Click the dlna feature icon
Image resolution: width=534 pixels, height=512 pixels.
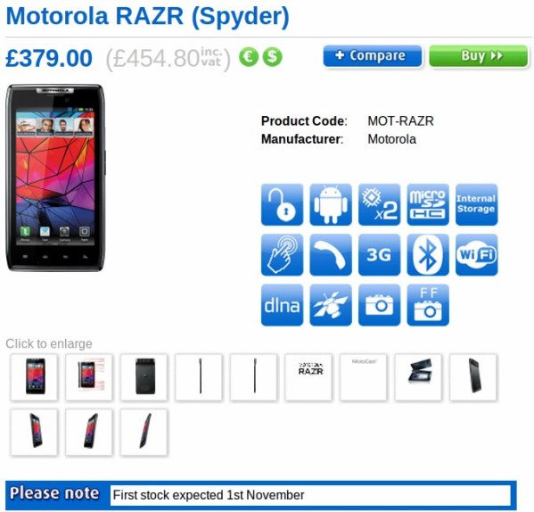coord(282,305)
